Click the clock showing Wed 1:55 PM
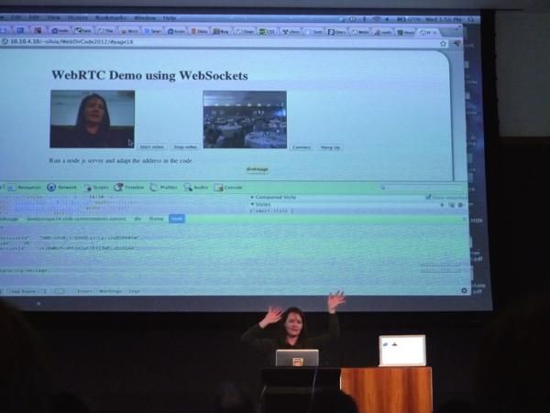The height and width of the screenshot is (413, 550). [444, 19]
